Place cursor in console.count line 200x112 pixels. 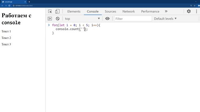click(x=72, y=29)
